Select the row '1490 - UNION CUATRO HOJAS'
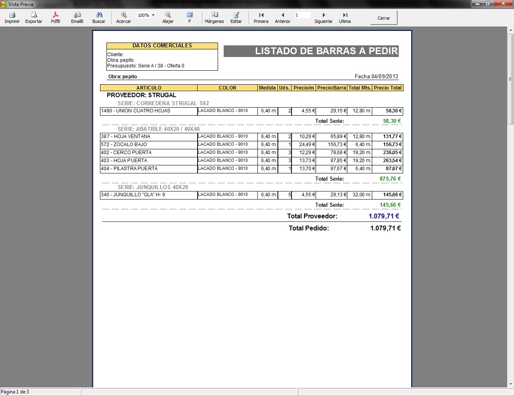This screenshot has height=395, width=514. [251, 111]
